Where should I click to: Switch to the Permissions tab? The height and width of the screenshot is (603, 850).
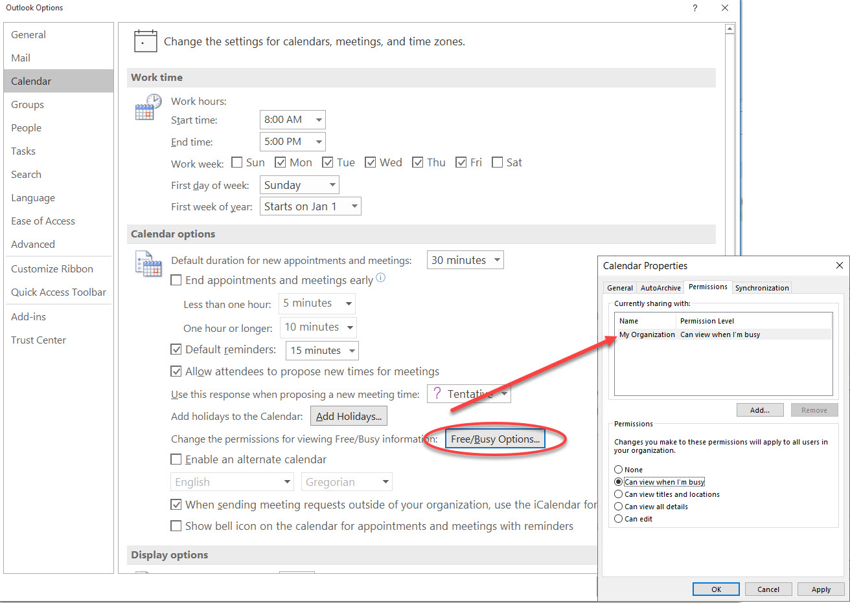point(707,287)
